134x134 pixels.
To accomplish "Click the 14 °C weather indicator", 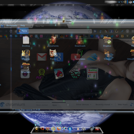I will (120, 2).
